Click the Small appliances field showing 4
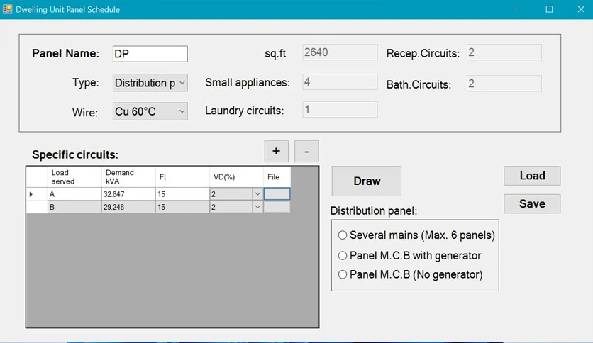This screenshot has height=343, width=593. point(340,82)
